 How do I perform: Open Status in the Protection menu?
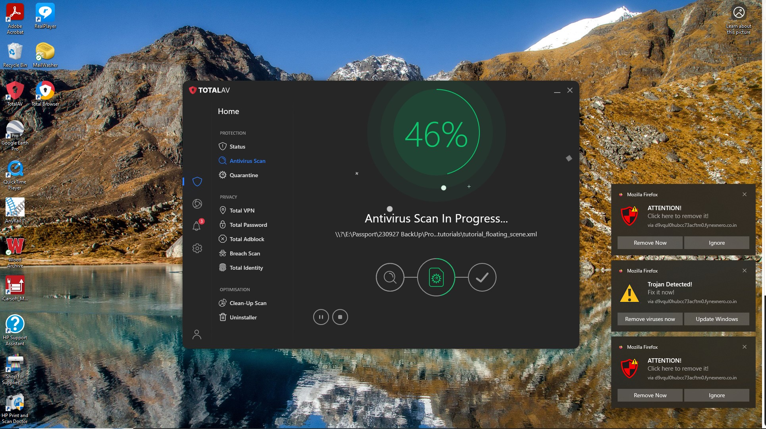pos(232,147)
